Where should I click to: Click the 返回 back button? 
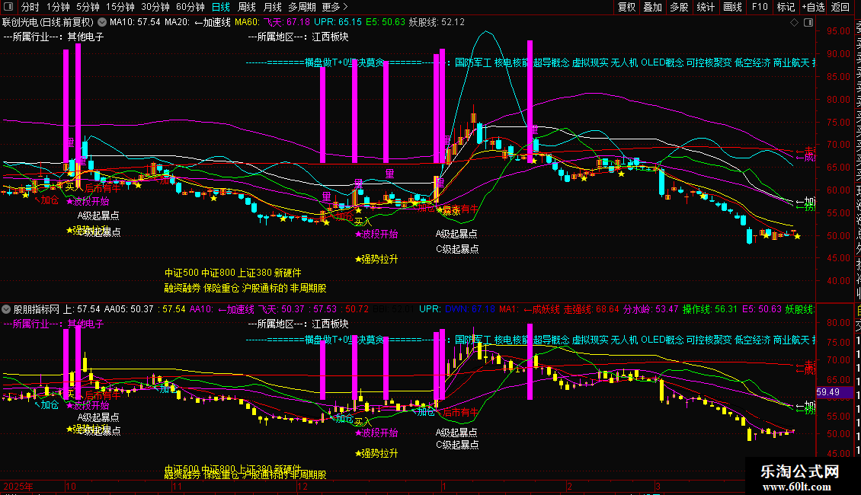pos(840,7)
